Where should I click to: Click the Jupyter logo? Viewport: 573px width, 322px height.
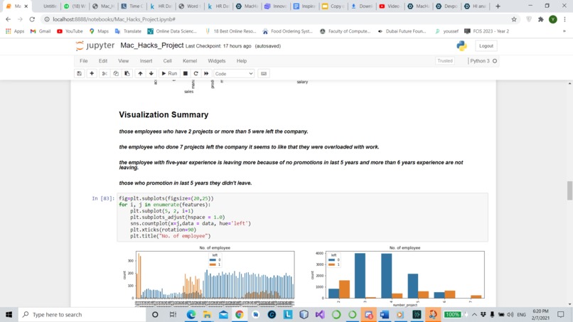coord(95,45)
